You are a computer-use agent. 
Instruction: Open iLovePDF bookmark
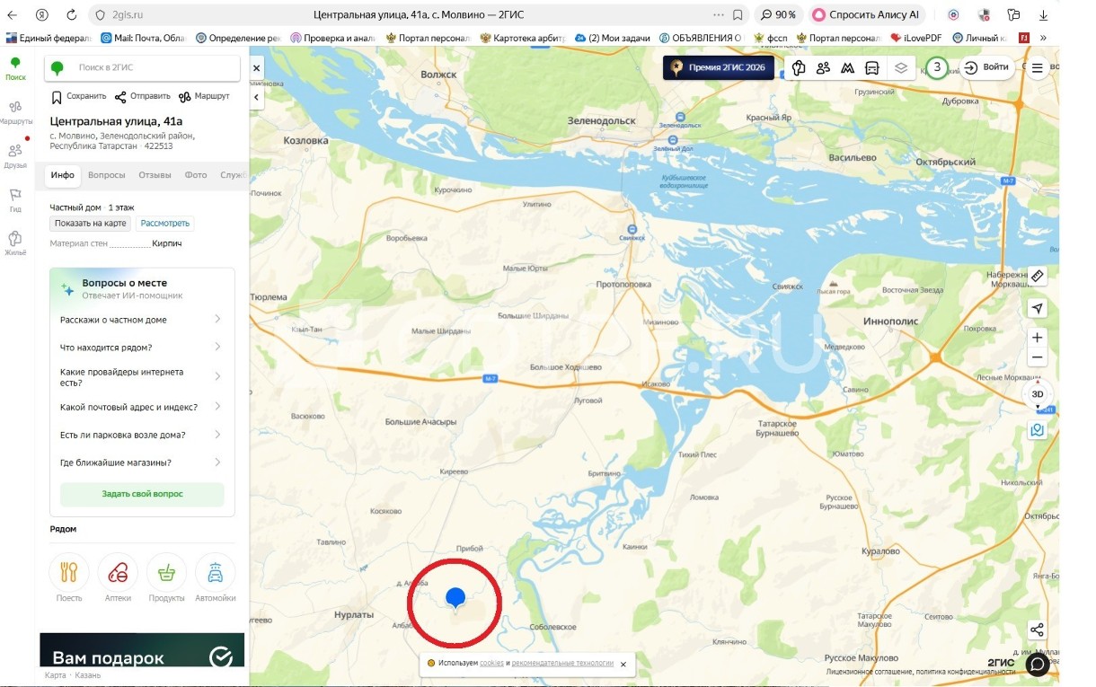coord(916,38)
